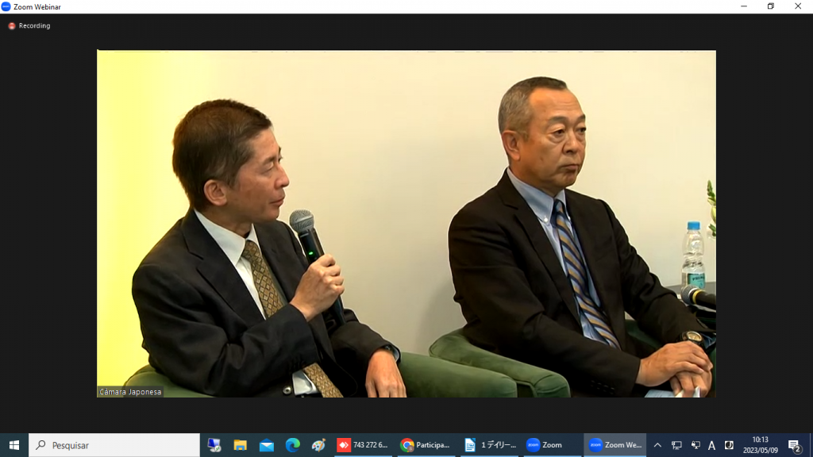Click the Pesquisar search box
813x457 pixels.
coord(114,445)
